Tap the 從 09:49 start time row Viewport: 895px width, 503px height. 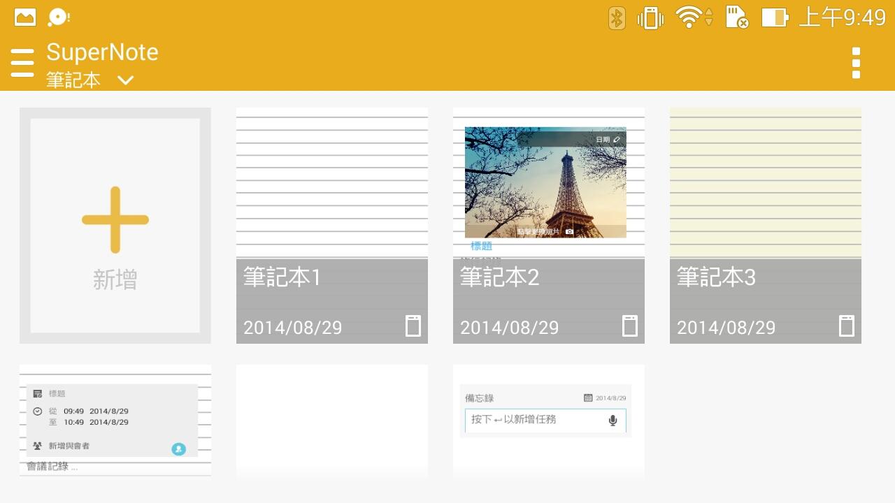coord(88,411)
